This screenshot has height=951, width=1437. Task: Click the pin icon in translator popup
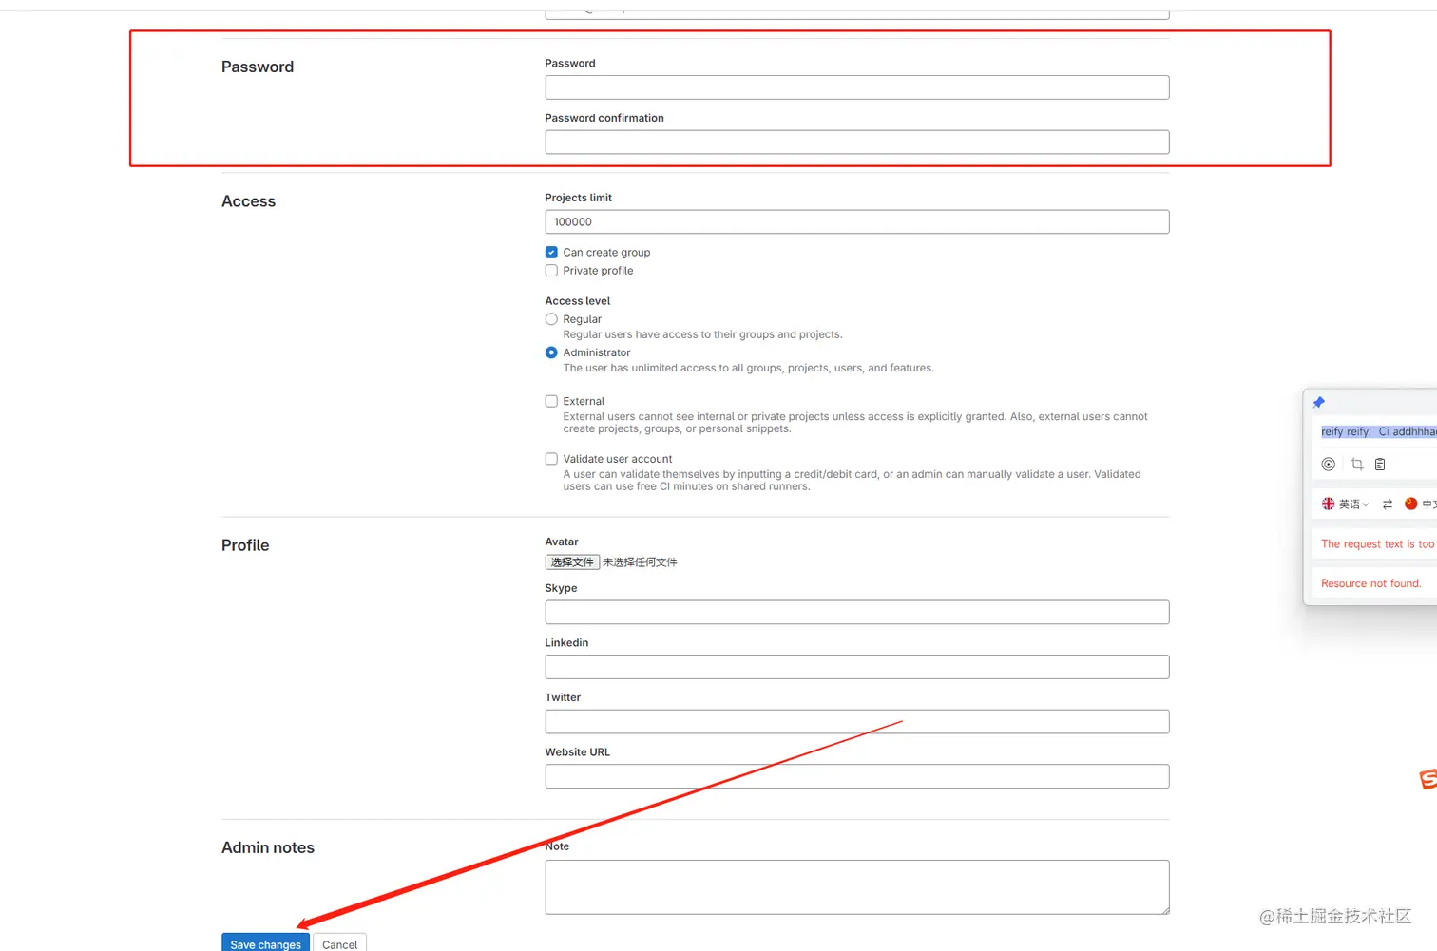pyautogui.click(x=1318, y=403)
